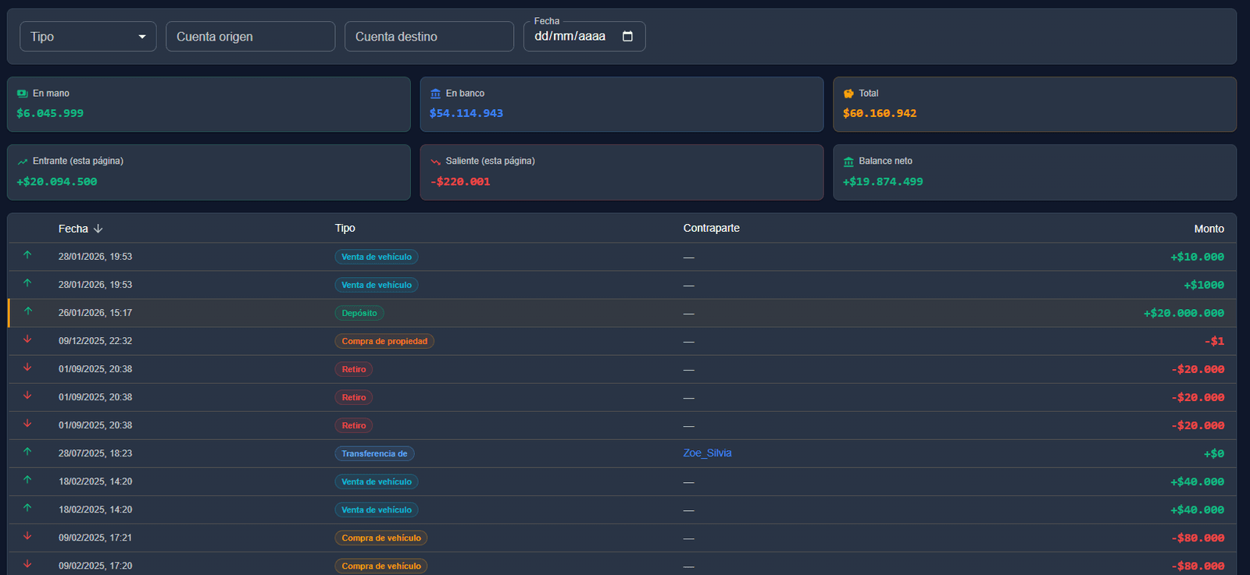Click the down arrow on the 09/12/2025 row

(27, 339)
